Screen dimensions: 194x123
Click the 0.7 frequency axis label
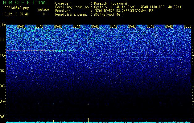pyautogui.click(x=2, y=101)
